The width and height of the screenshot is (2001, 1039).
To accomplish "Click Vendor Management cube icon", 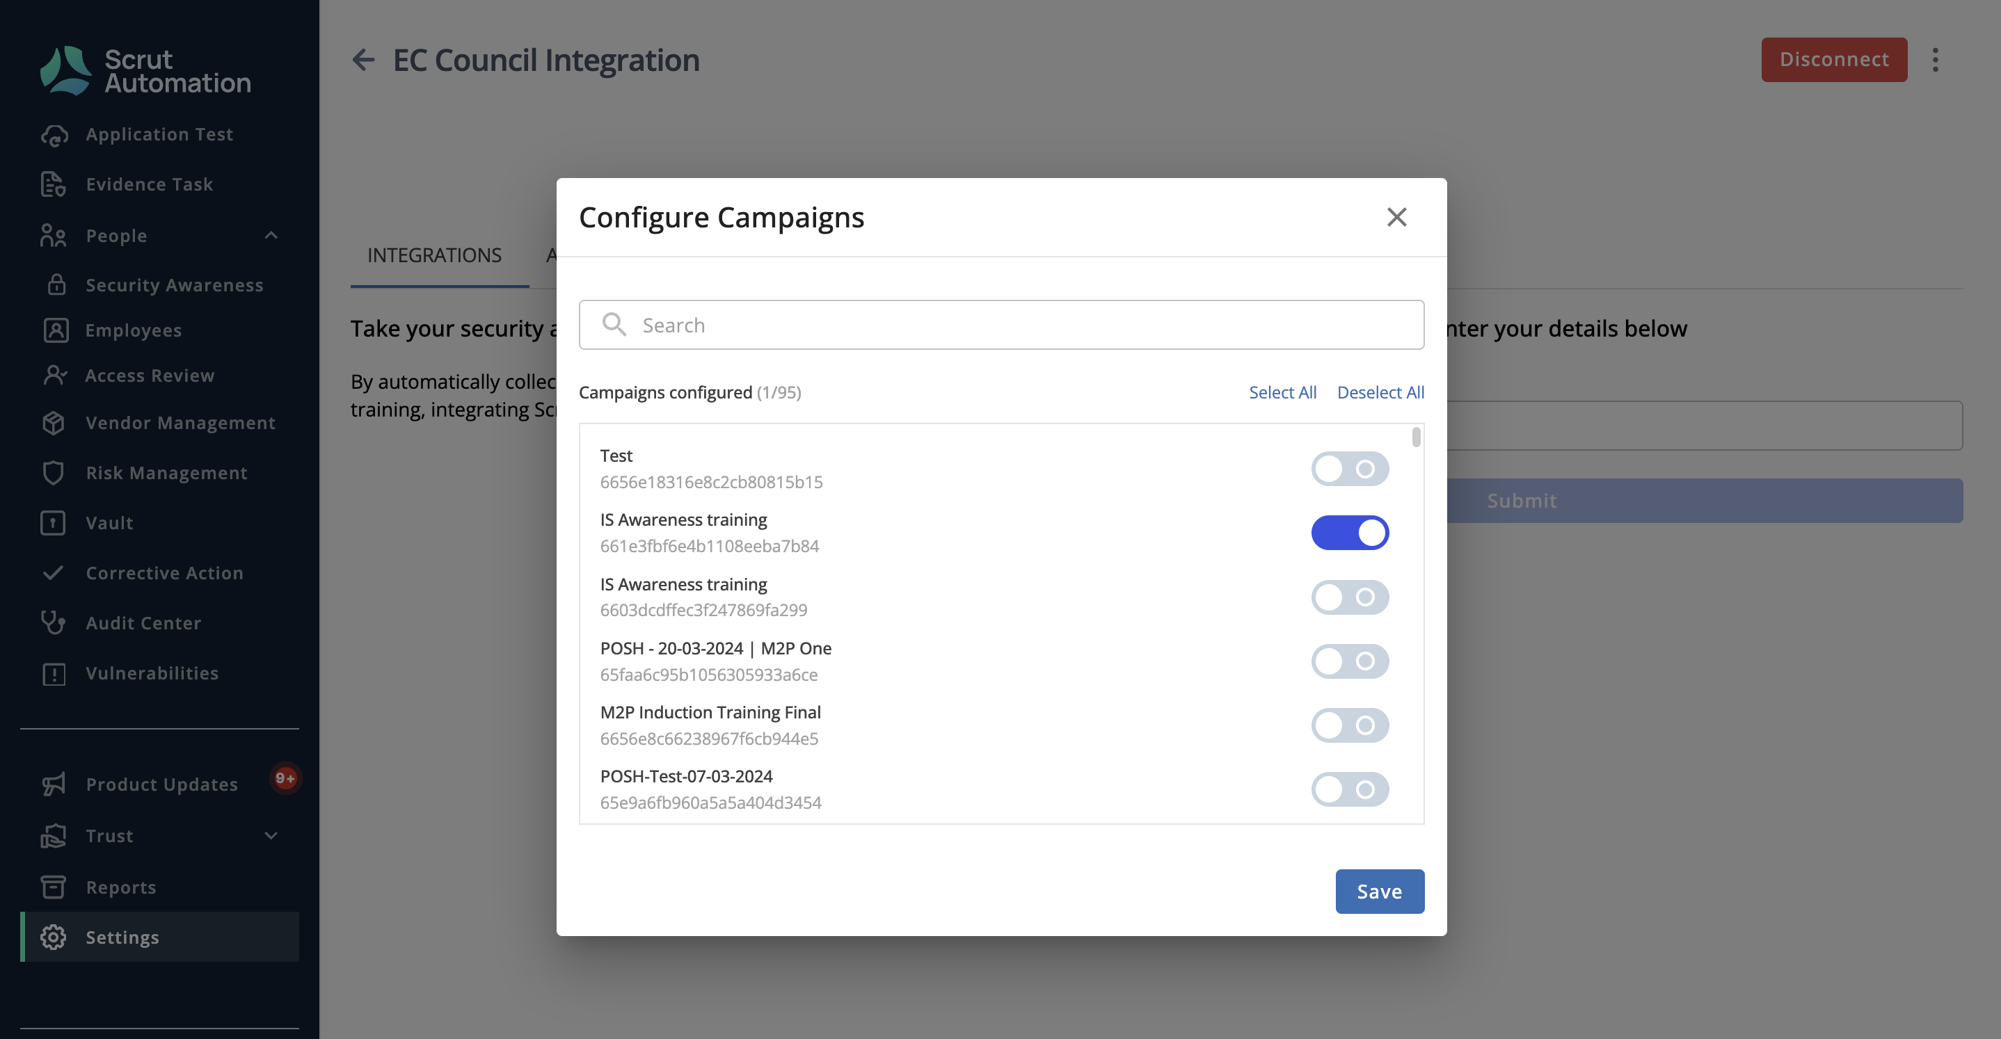I will (x=53, y=424).
